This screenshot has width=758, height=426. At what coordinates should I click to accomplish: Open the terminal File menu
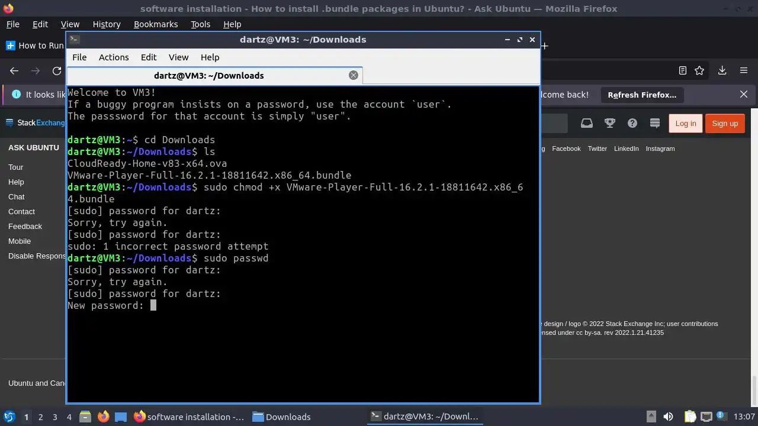pyautogui.click(x=79, y=57)
